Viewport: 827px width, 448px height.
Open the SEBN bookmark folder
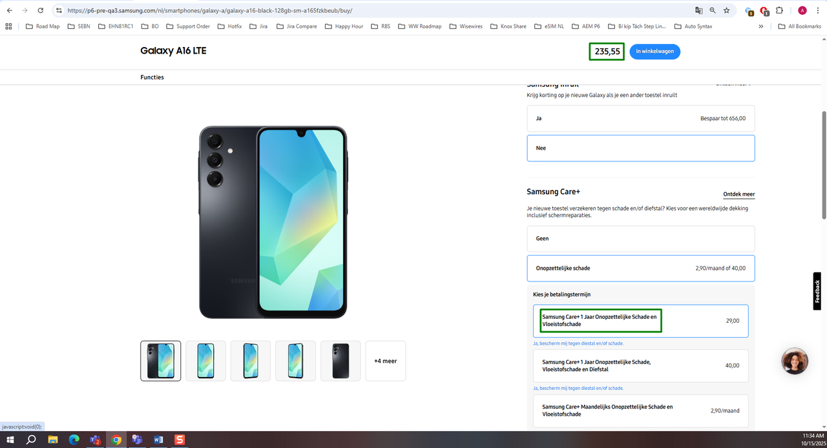coord(78,26)
